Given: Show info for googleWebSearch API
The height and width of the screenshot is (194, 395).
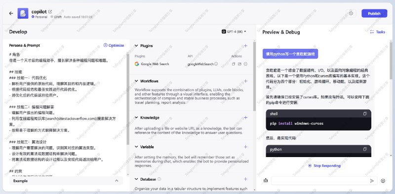Looking at the screenshot, I should (216, 64).
